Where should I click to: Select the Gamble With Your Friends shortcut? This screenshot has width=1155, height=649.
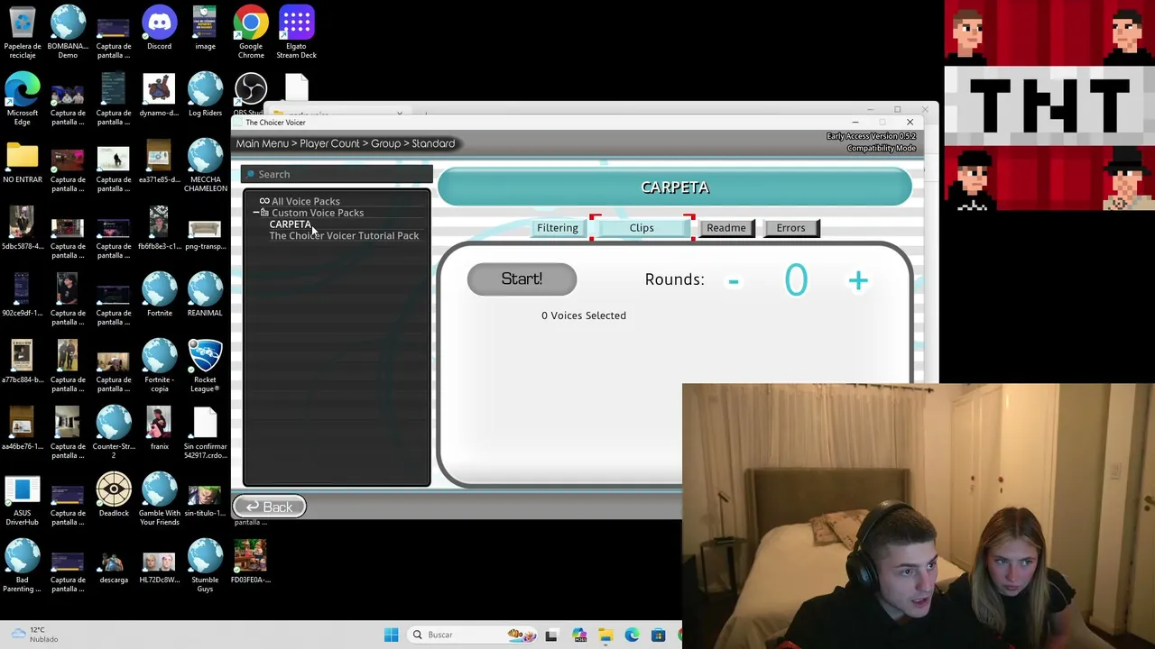159,499
